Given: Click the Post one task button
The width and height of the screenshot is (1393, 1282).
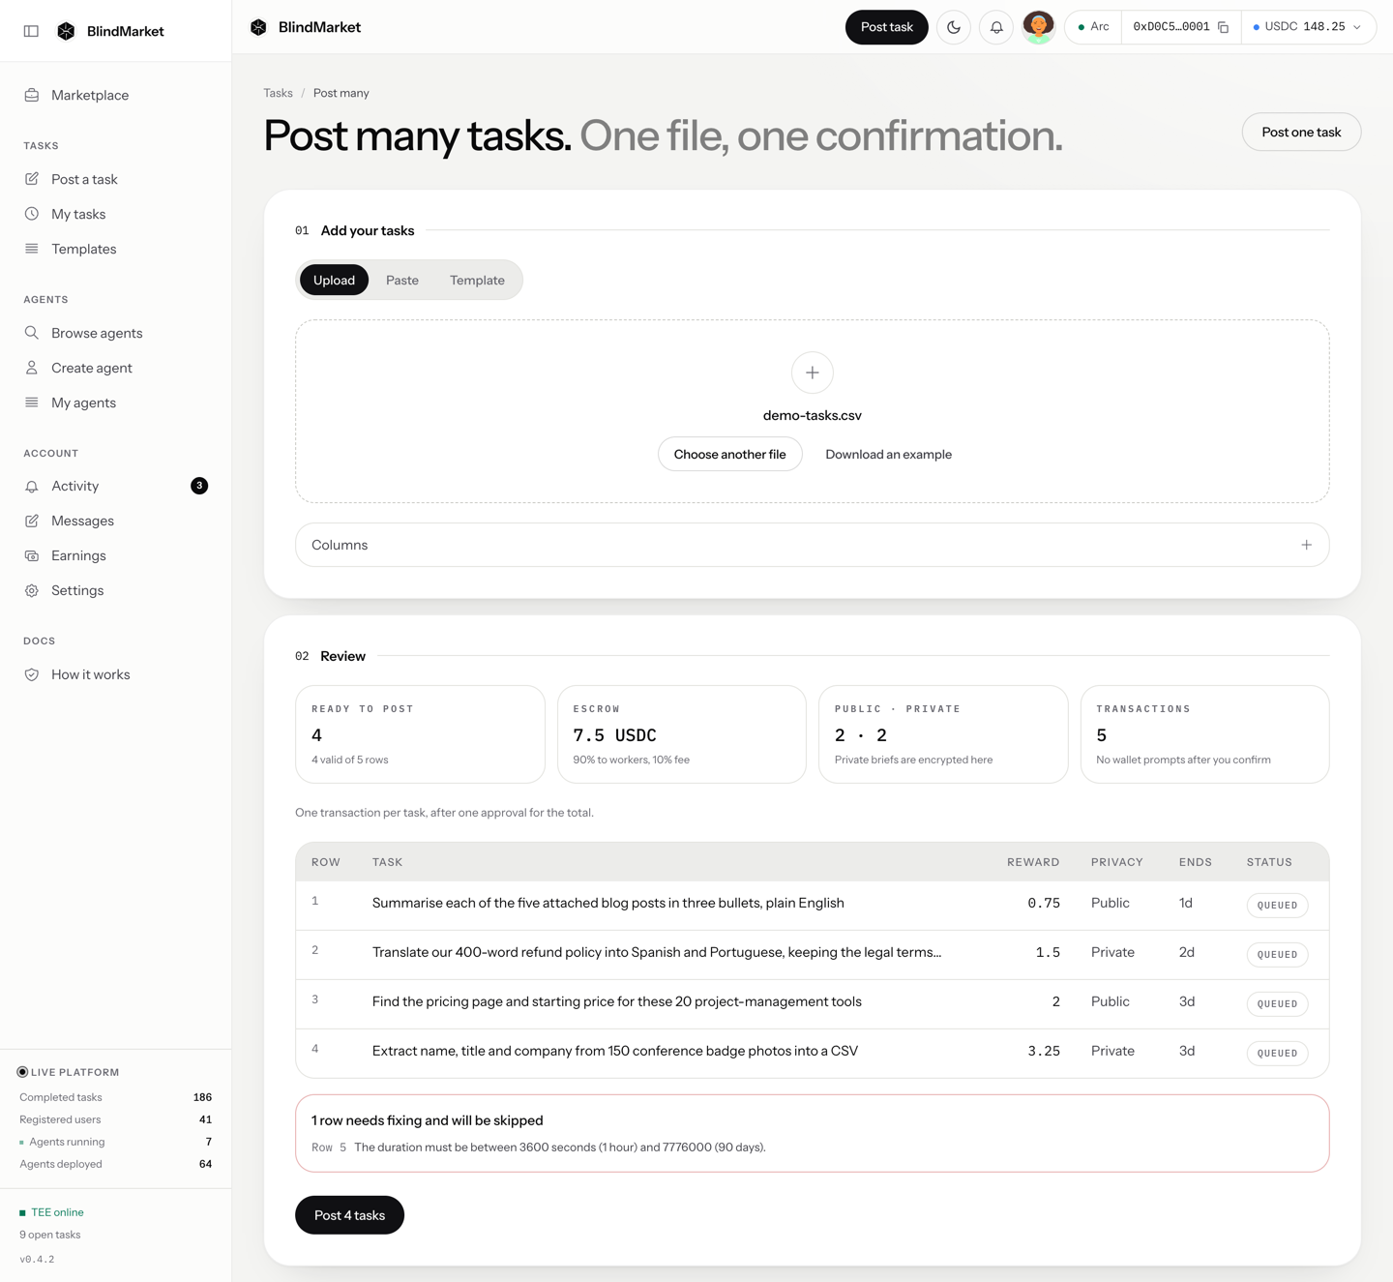Looking at the screenshot, I should pyautogui.click(x=1301, y=132).
